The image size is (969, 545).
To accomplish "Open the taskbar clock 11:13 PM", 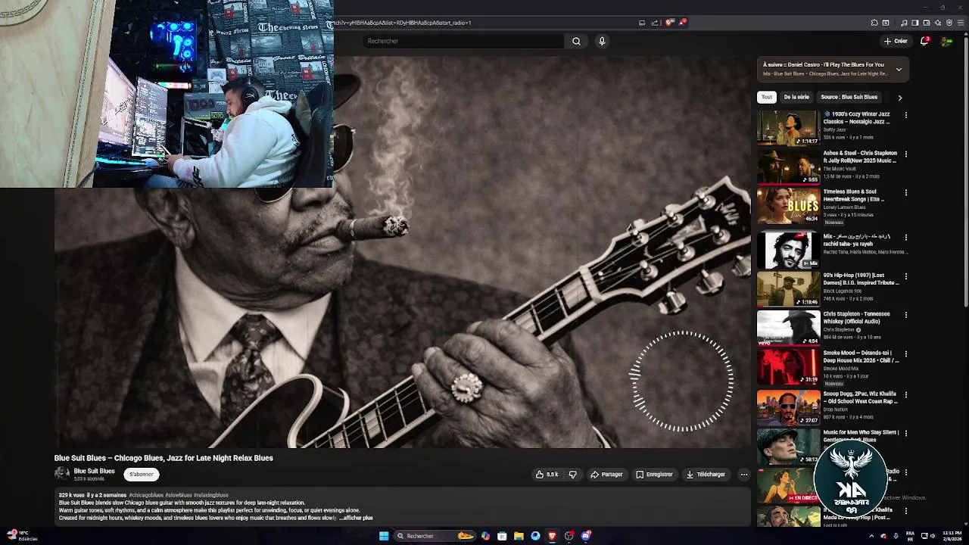I will [952, 536].
